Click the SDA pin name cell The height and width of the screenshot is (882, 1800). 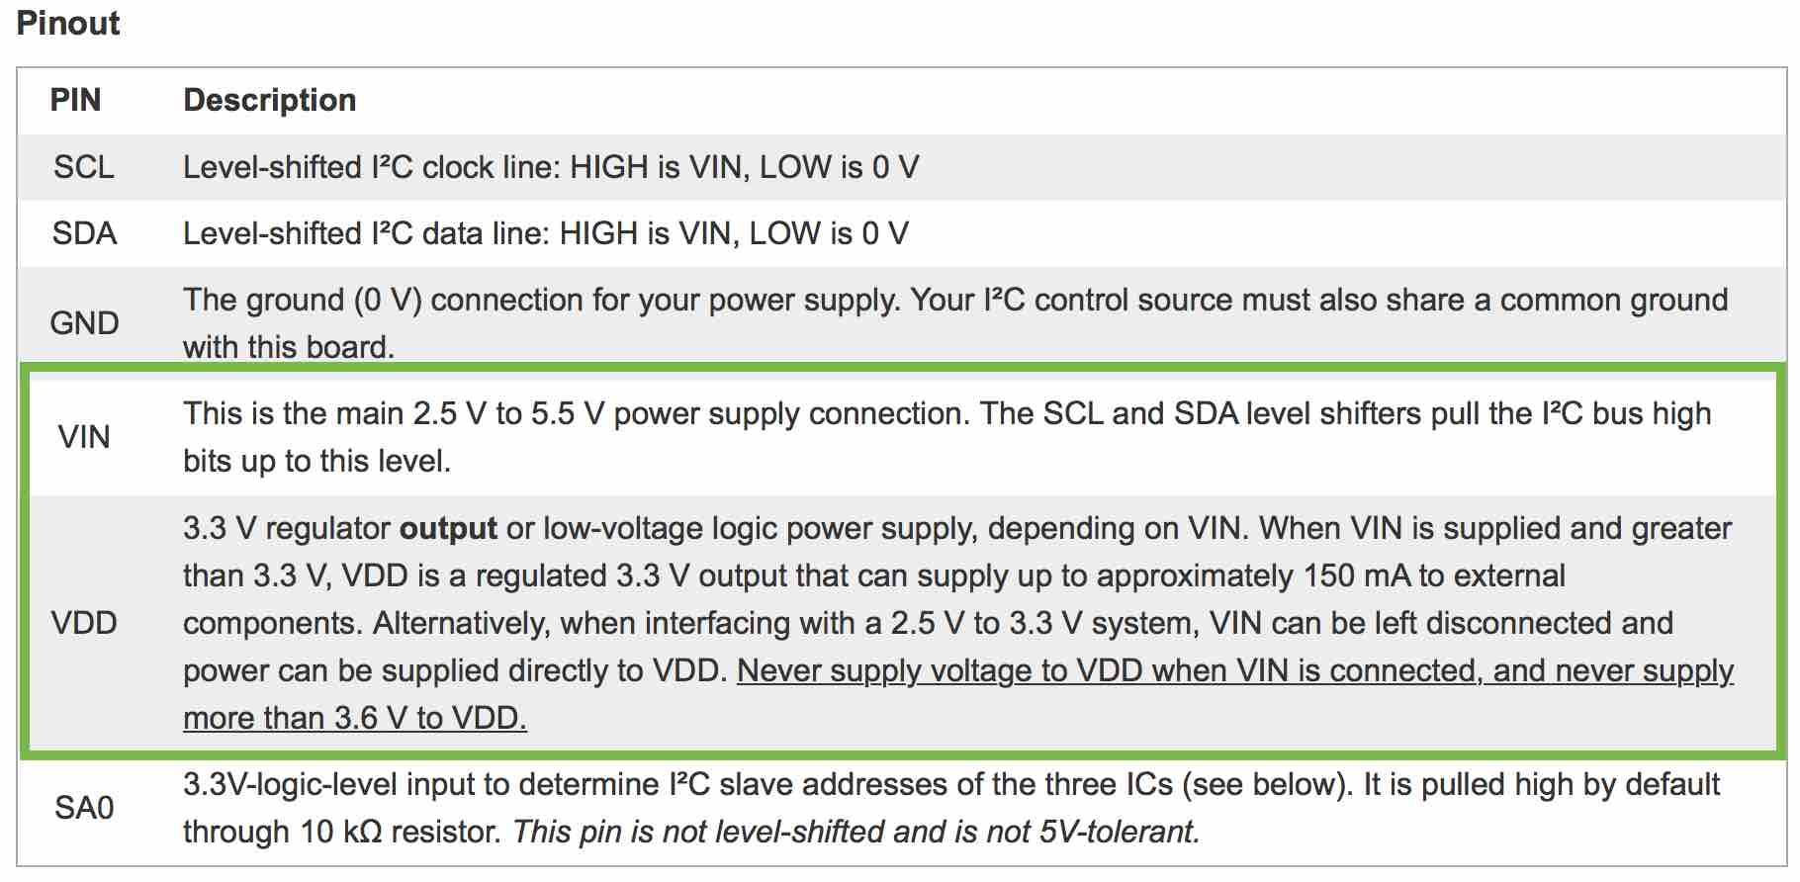84,233
